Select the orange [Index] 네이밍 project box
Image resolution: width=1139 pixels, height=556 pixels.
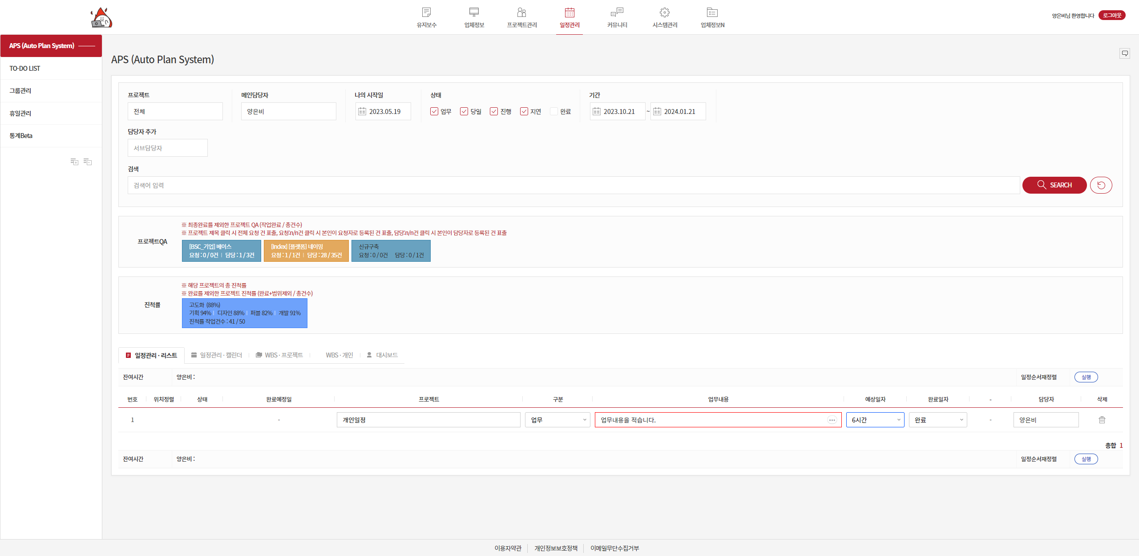[x=306, y=251]
